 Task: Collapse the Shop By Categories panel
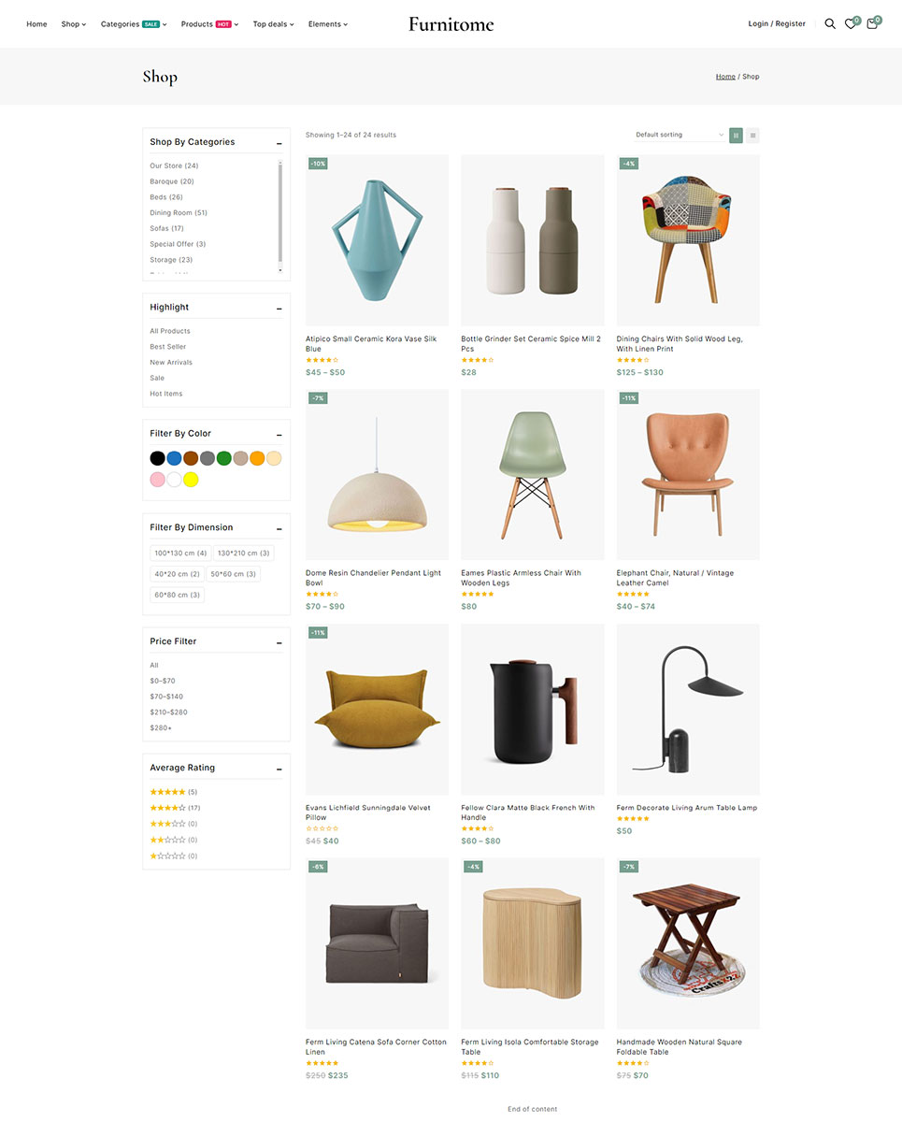[x=279, y=143]
